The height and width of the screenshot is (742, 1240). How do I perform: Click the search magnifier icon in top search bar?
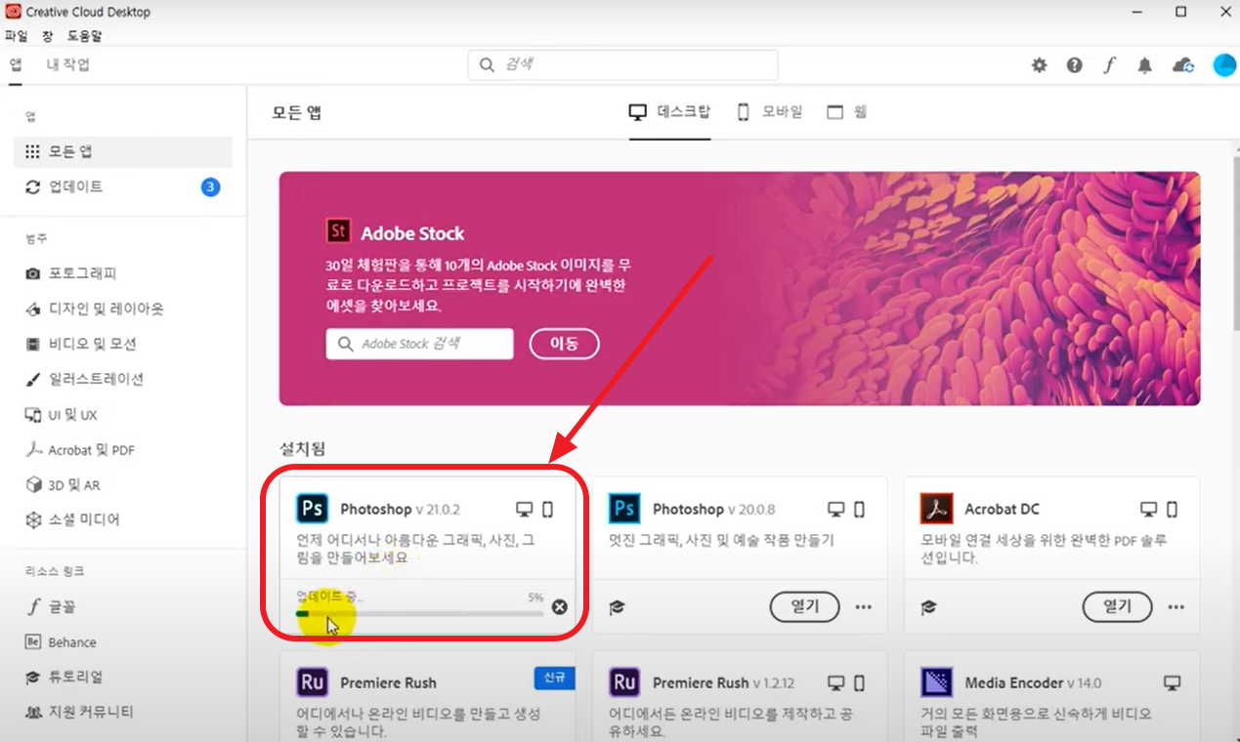487,65
